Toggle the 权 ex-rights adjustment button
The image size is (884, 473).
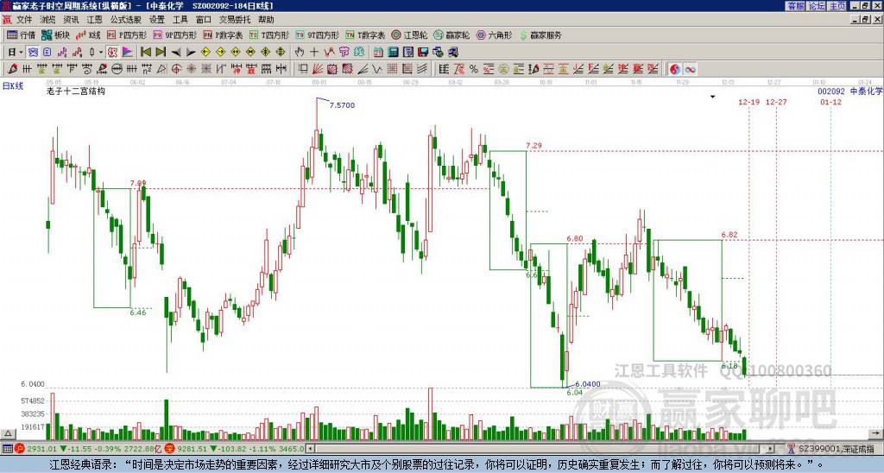tap(112, 53)
